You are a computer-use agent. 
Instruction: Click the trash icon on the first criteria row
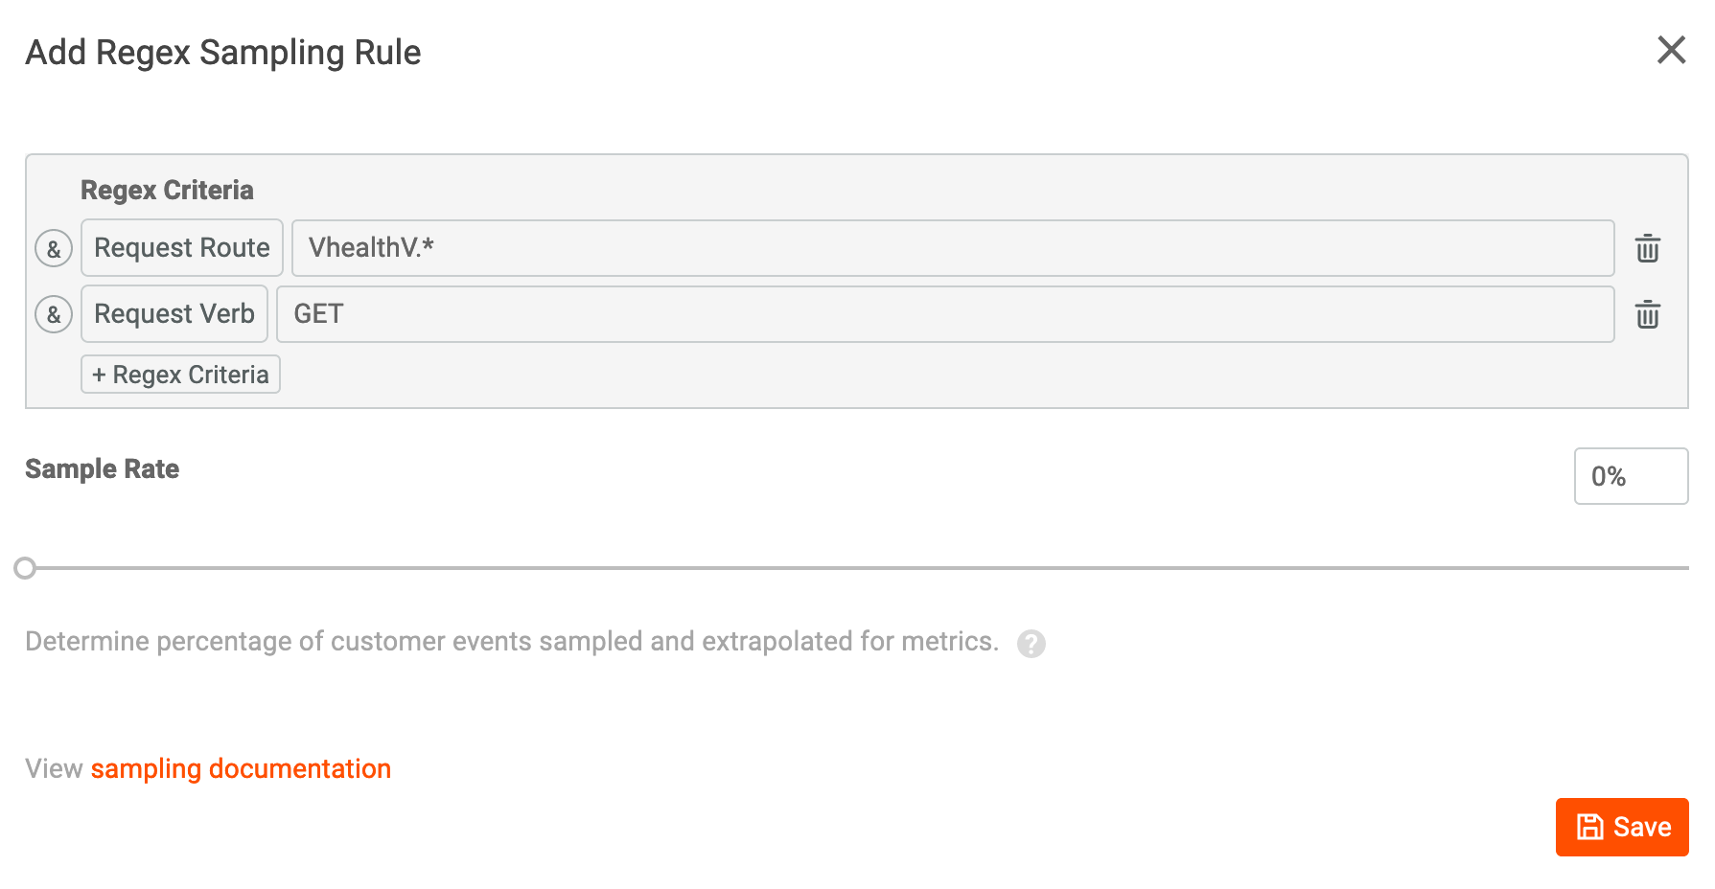pyautogui.click(x=1648, y=248)
